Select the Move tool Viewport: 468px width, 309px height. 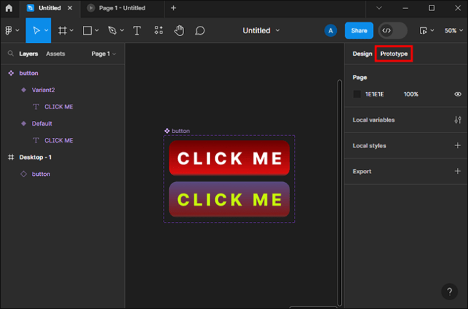click(37, 30)
